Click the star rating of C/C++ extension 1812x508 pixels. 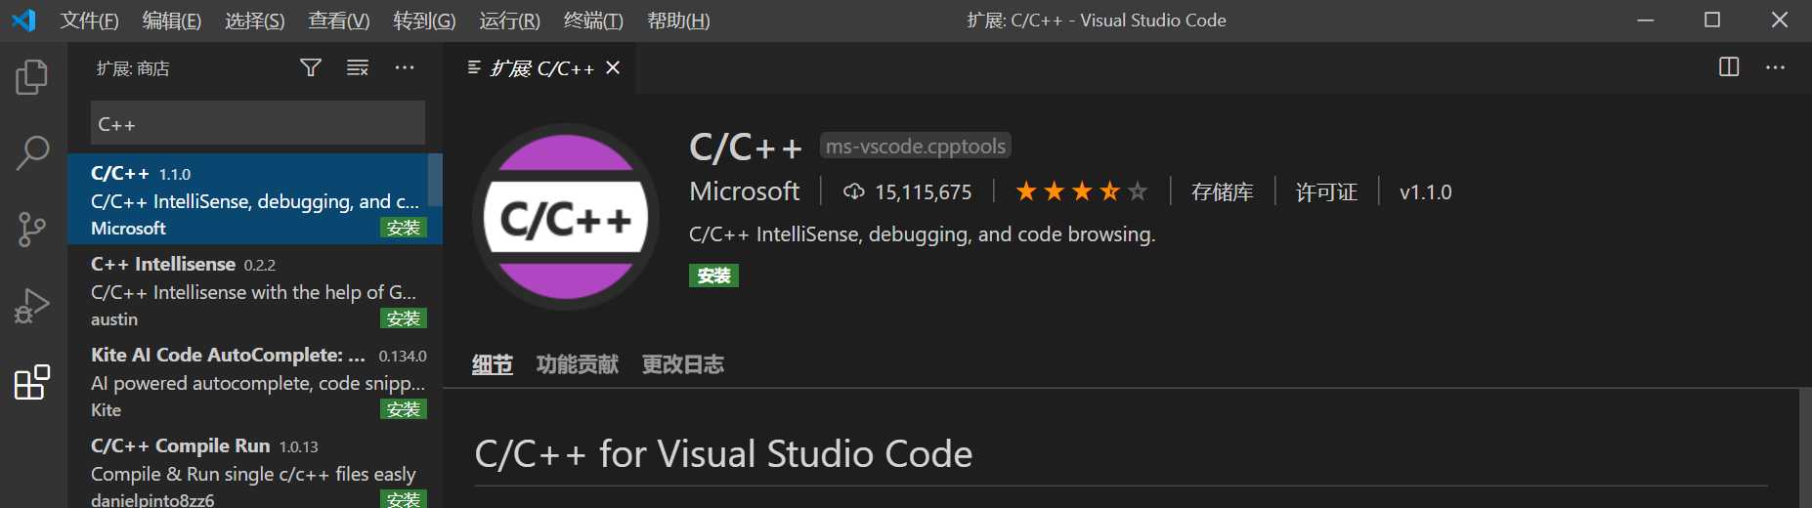tap(1081, 191)
